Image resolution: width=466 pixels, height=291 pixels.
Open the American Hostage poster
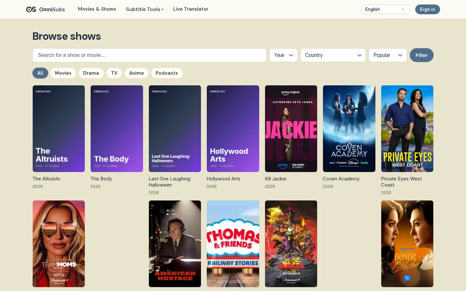175,244
